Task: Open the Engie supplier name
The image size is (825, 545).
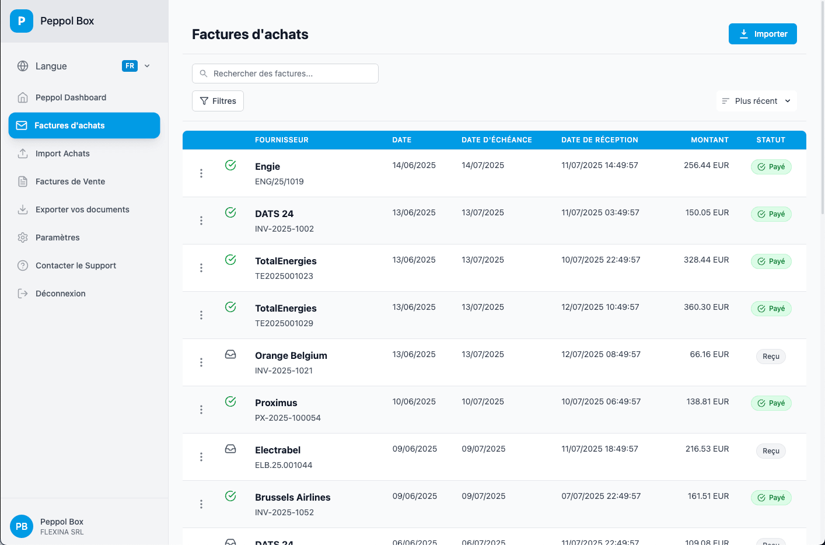Action: click(x=267, y=166)
